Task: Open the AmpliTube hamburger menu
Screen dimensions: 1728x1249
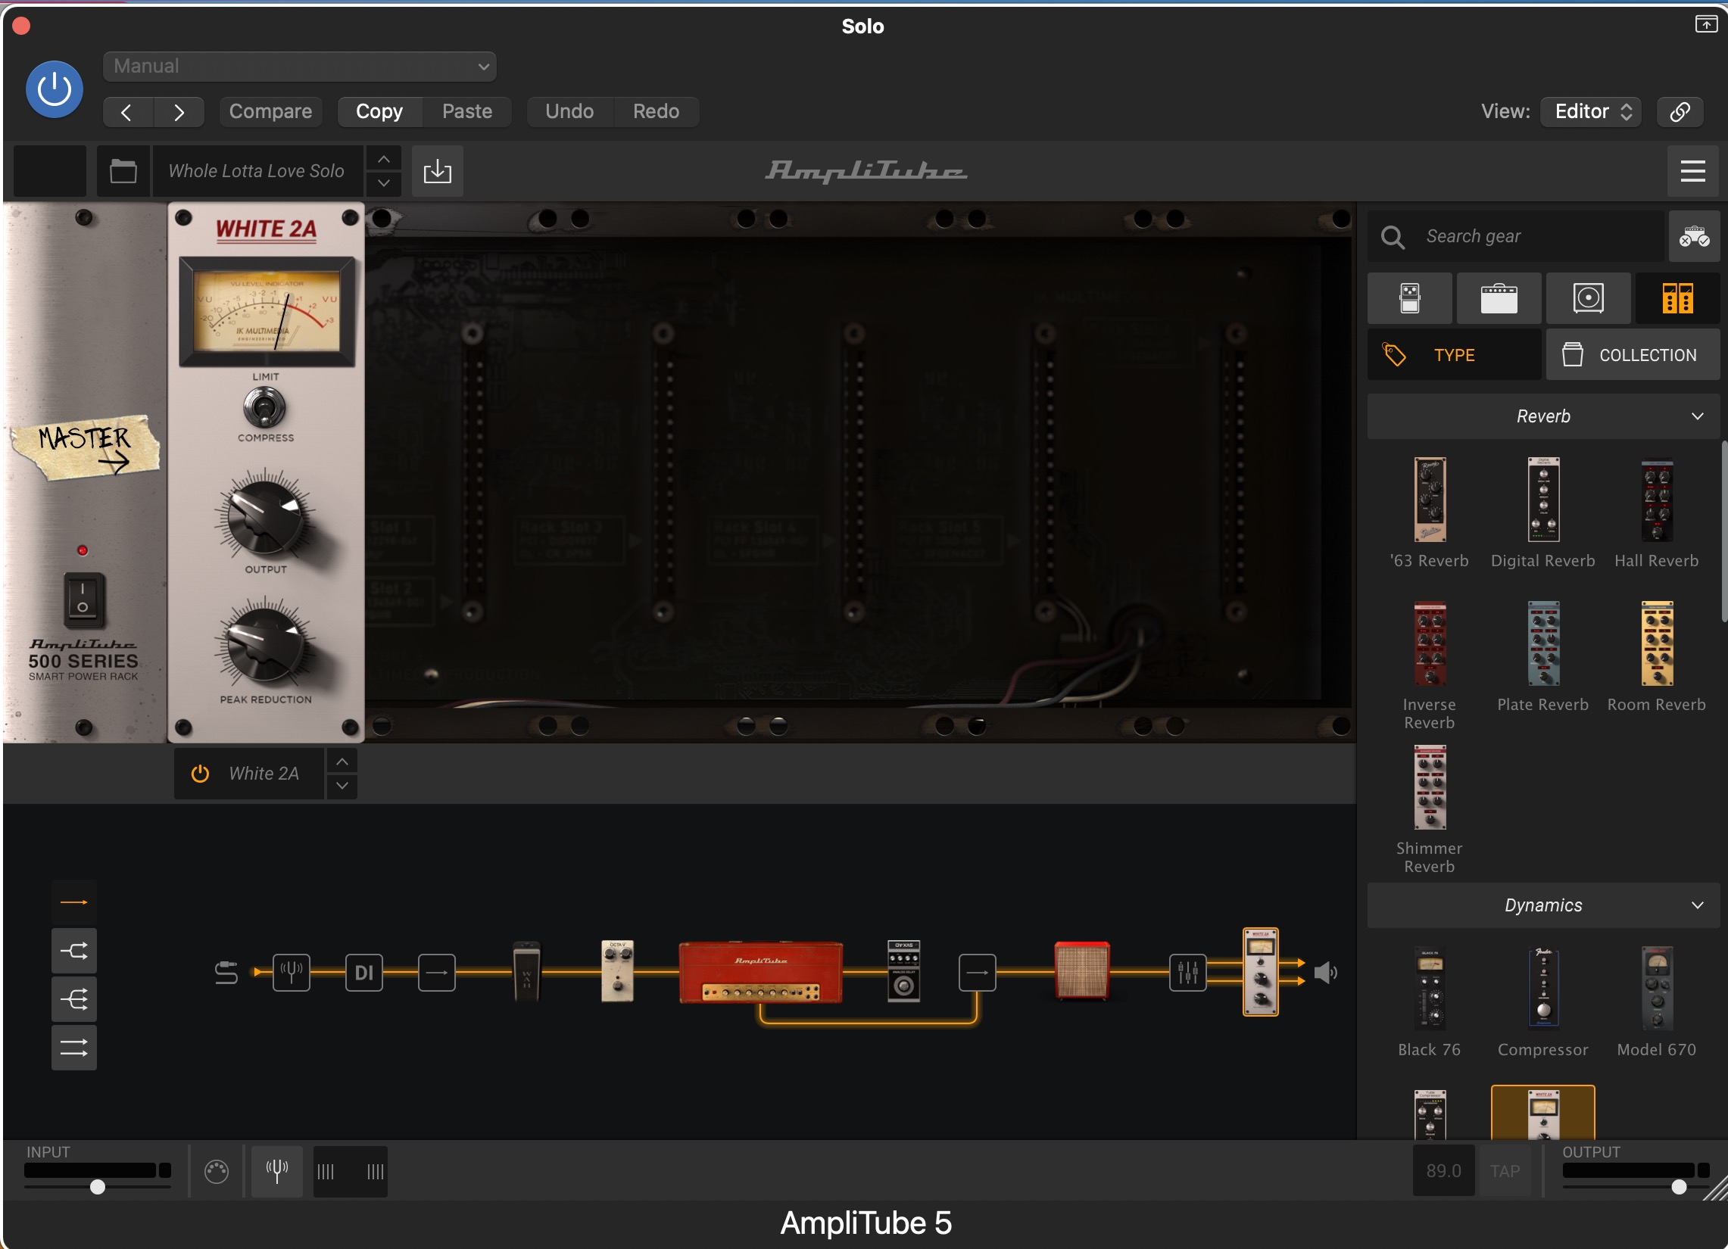Action: pyautogui.click(x=1692, y=170)
